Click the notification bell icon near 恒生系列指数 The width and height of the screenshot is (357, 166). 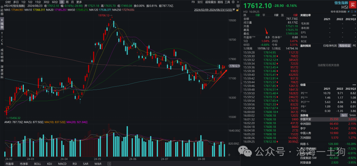point(352,11)
